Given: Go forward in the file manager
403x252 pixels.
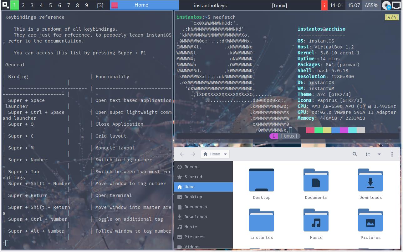Looking at the screenshot, I should pos(193,154).
